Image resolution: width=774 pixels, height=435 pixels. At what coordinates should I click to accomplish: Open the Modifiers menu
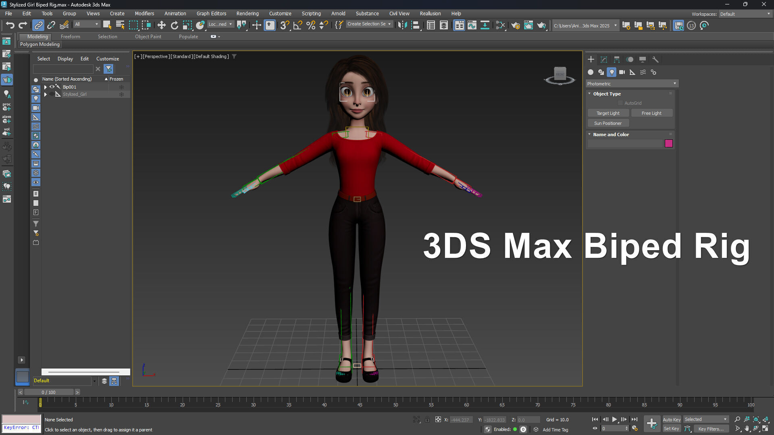[x=144, y=13]
